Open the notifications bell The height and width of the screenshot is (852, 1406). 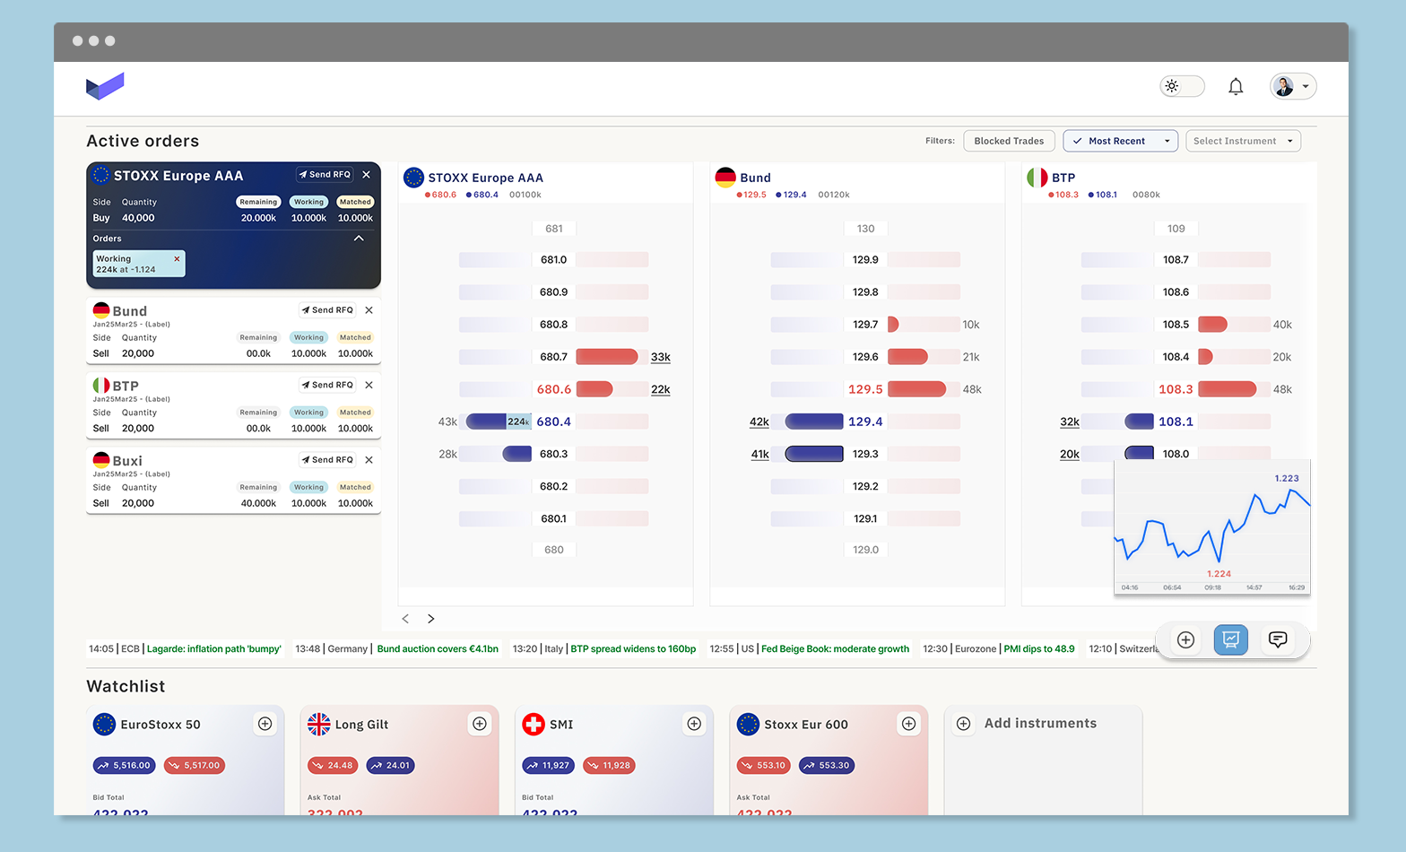(x=1236, y=87)
